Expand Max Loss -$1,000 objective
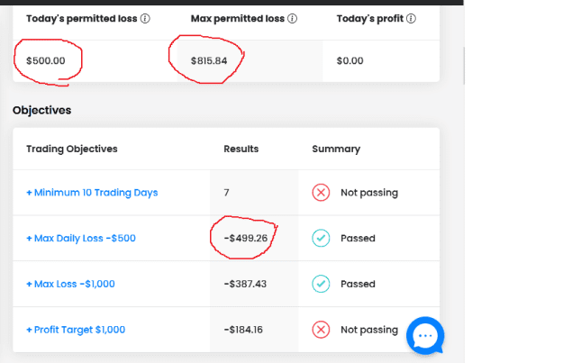This screenshot has width=563, height=363. pyautogui.click(x=70, y=284)
